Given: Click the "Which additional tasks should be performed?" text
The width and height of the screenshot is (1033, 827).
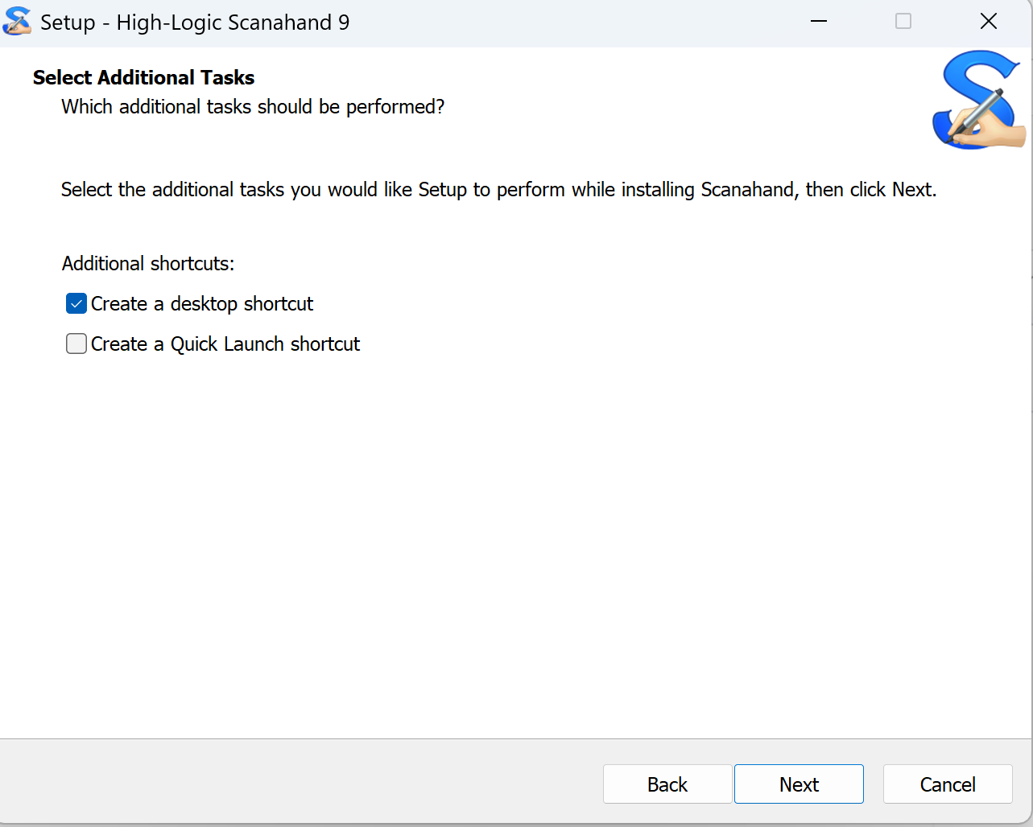Looking at the screenshot, I should click(x=253, y=107).
